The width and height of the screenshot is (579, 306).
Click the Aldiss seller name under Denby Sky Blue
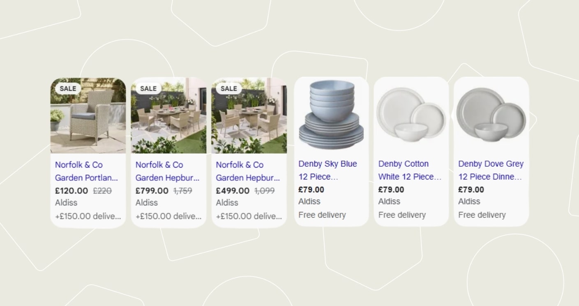coord(309,201)
